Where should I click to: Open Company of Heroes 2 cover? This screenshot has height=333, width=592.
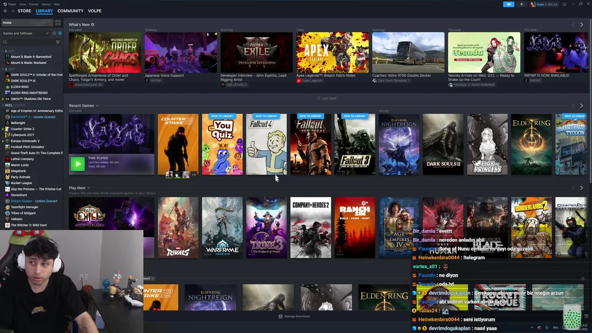pyautogui.click(x=311, y=227)
